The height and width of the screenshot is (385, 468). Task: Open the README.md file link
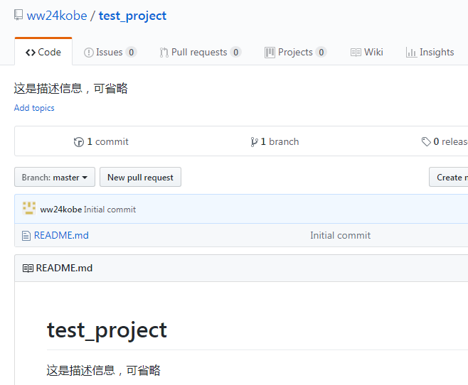pos(61,235)
